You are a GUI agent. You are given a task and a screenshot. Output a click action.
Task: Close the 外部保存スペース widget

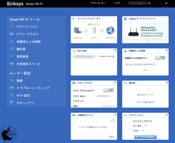click(115, 114)
